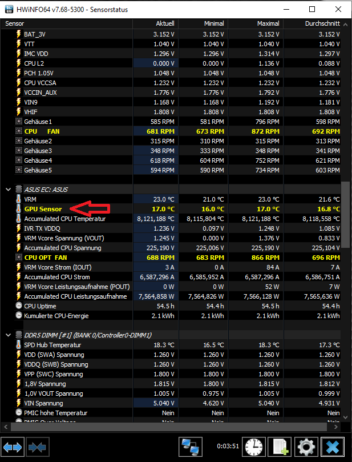Click the thermometer icon beside GPU Sensor
Image resolution: width=352 pixels, height=462 pixels.
coord(19,209)
